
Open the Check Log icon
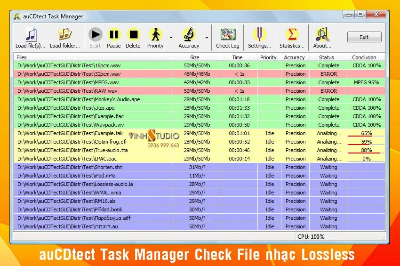(x=228, y=34)
